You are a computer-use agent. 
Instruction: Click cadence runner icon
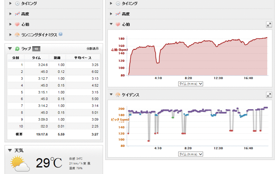click(x=118, y=95)
